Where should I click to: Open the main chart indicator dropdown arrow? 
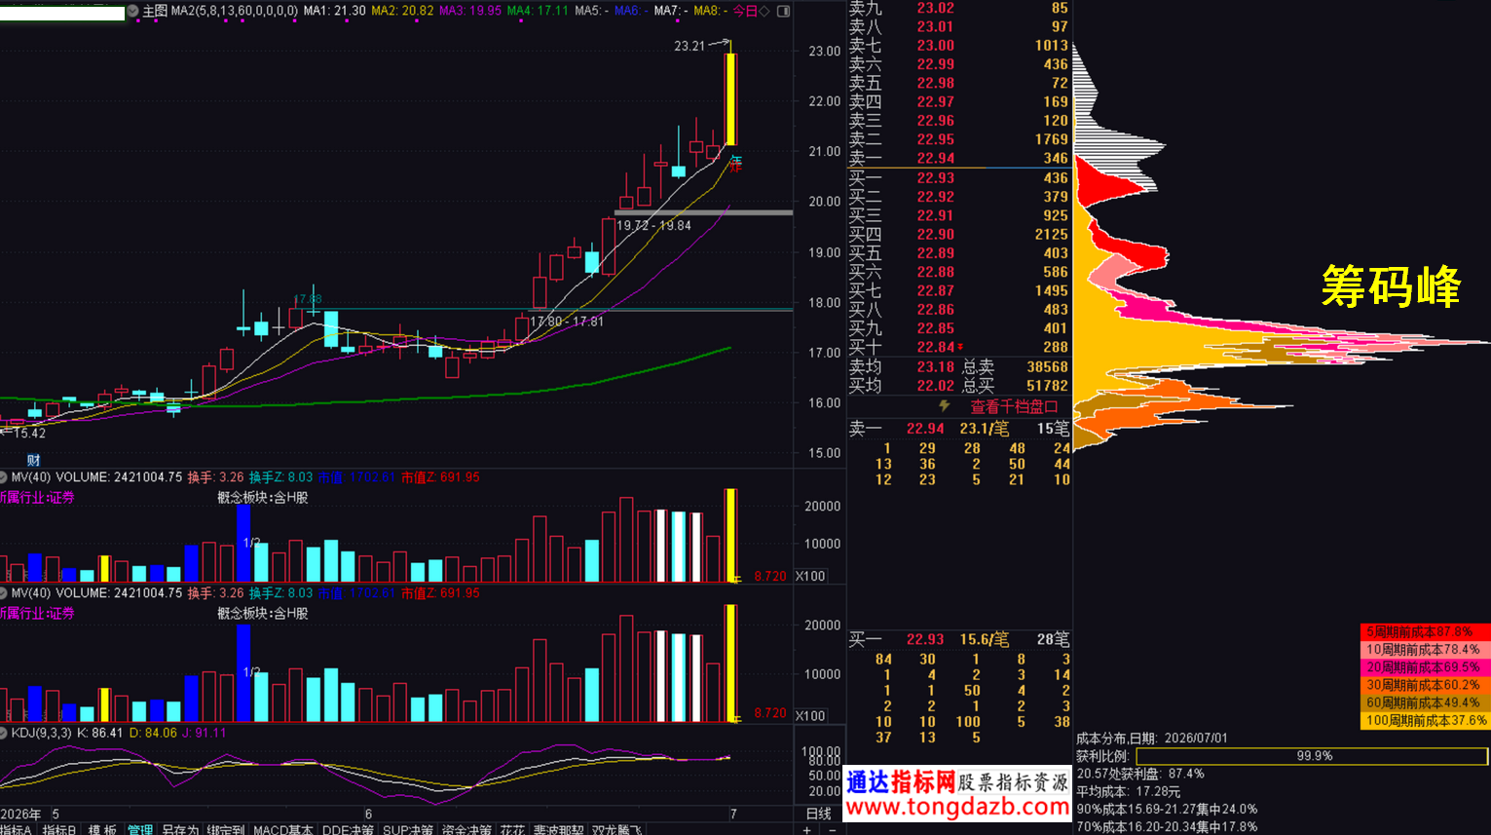coord(133,11)
